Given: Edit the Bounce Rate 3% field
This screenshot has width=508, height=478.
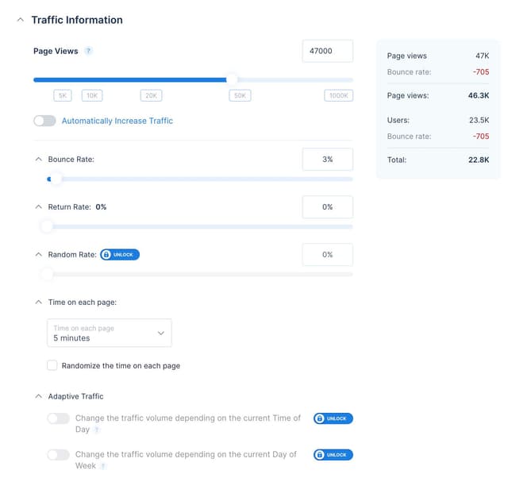Looking at the screenshot, I should click(328, 159).
